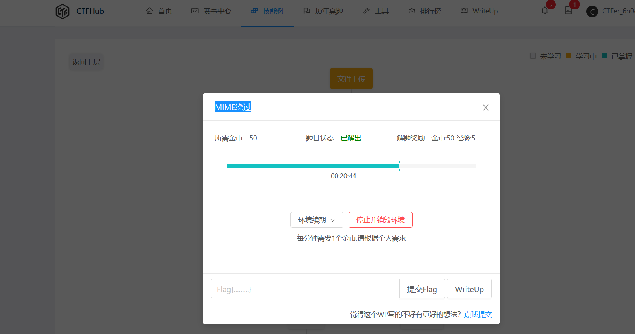Open the 历年真题 menu item
Viewport: 635px width, 334px height.
coord(323,11)
